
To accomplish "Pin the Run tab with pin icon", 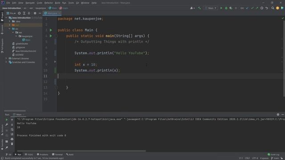I will click(7, 148).
